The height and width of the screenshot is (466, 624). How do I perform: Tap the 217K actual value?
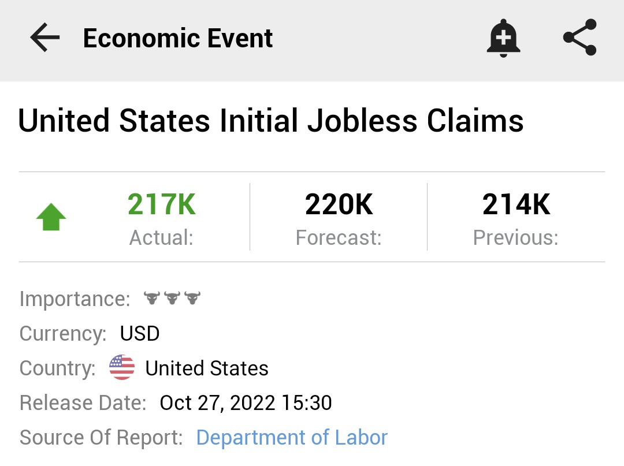click(162, 204)
